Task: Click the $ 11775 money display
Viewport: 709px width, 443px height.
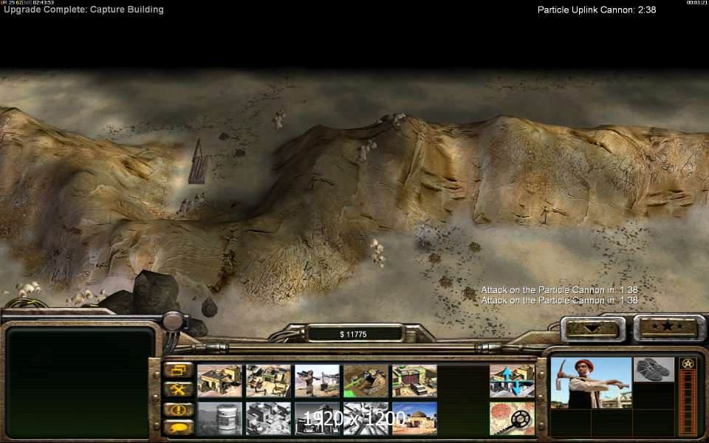Action: (354, 334)
